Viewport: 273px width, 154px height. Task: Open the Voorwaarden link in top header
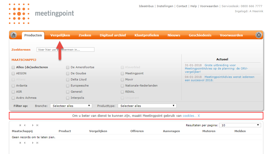click(x=209, y=6)
